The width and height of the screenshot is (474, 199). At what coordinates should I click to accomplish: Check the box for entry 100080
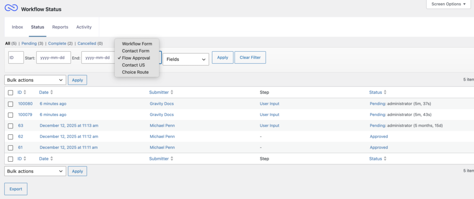click(11, 104)
